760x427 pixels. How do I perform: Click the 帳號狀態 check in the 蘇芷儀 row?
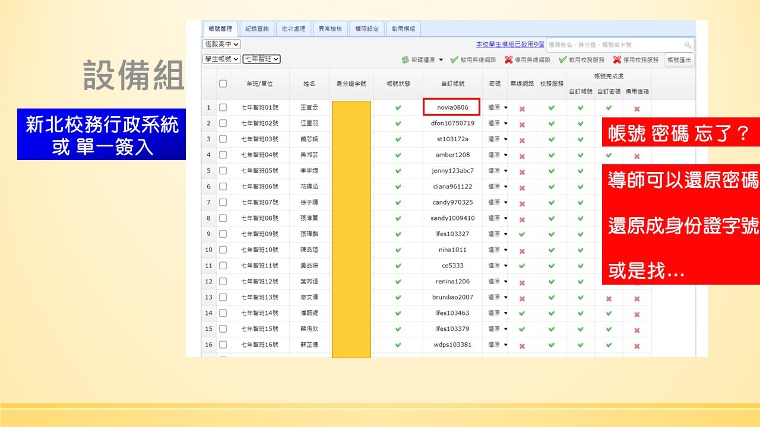(398, 345)
